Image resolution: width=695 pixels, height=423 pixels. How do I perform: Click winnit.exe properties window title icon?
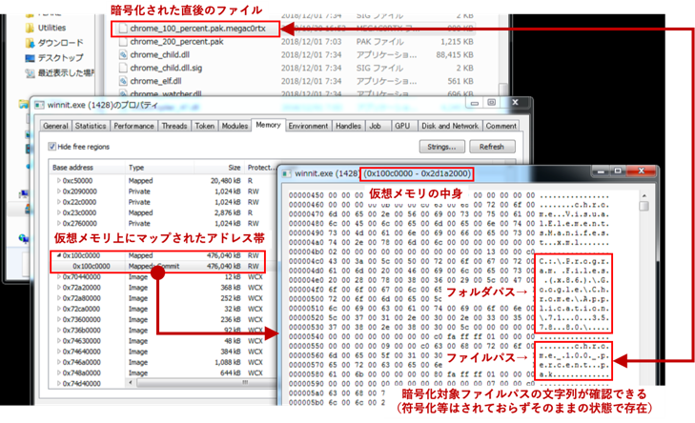pos(39,105)
